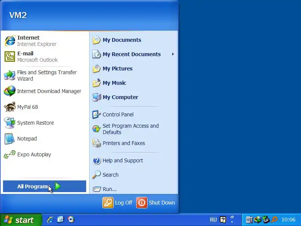Launch the Expo Autoplay icon
Viewport: 301px width, 226px height.
pyautogui.click(x=10, y=154)
